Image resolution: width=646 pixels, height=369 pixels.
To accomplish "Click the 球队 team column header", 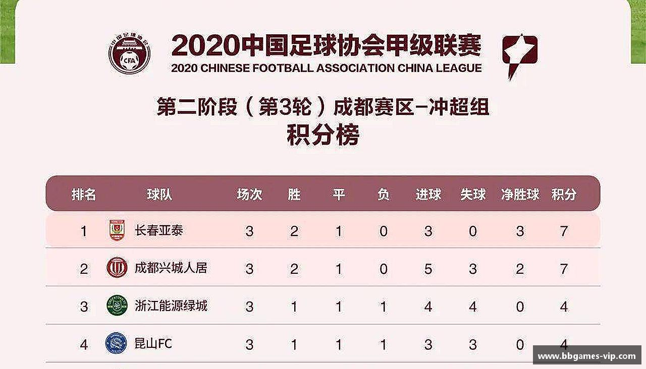I will pyautogui.click(x=159, y=194).
